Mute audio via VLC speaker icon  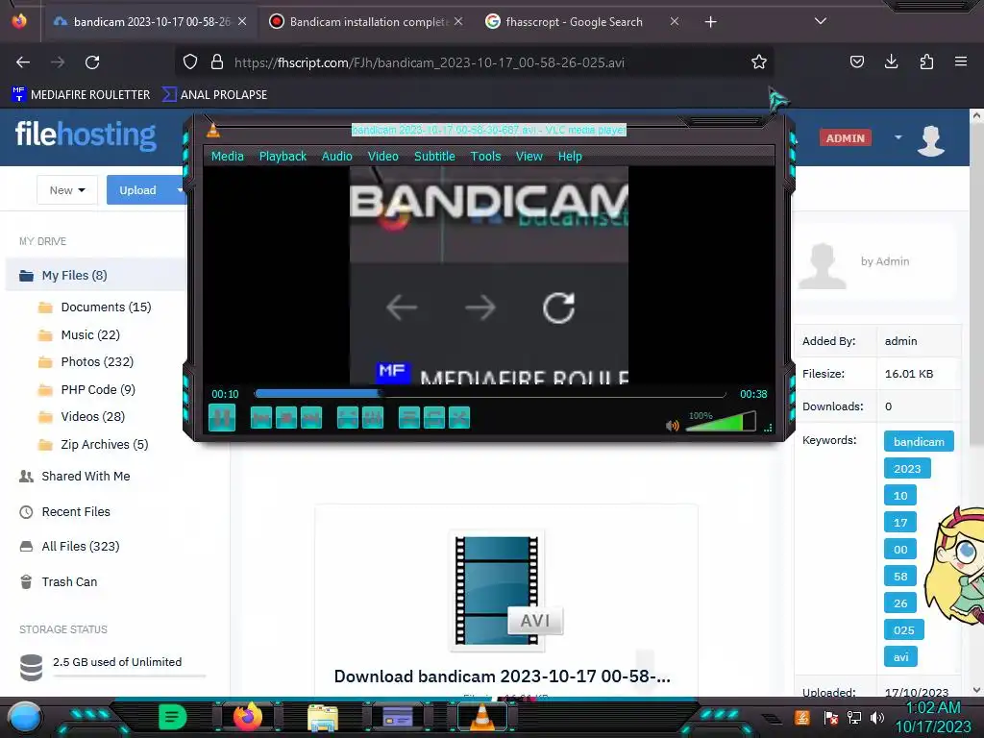click(672, 426)
